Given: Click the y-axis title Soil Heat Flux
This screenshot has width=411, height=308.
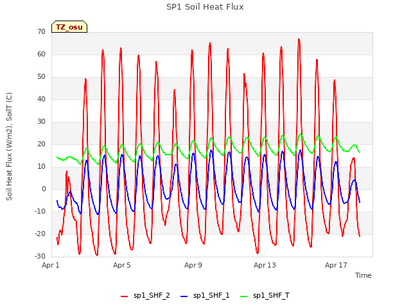Looking at the screenshot, I should (x=9, y=146).
